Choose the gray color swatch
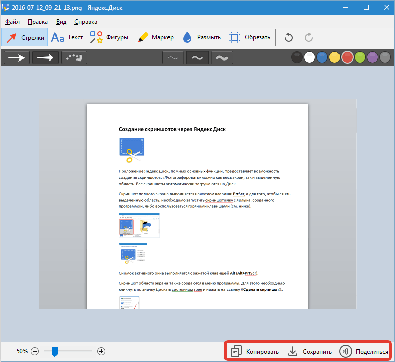Screen dimensions: 395x362 click(385, 57)
